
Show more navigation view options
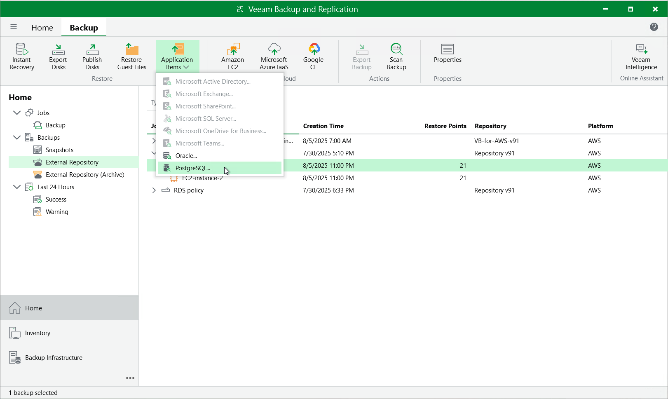[x=130, y=378]
